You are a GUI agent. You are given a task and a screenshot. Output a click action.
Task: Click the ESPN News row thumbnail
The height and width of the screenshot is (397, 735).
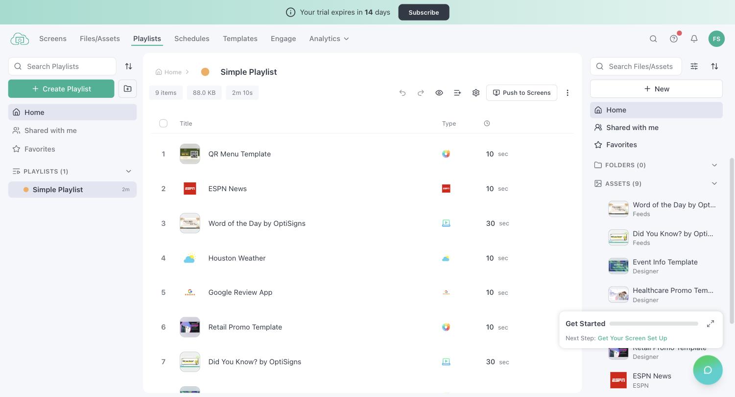pos(190,189)
